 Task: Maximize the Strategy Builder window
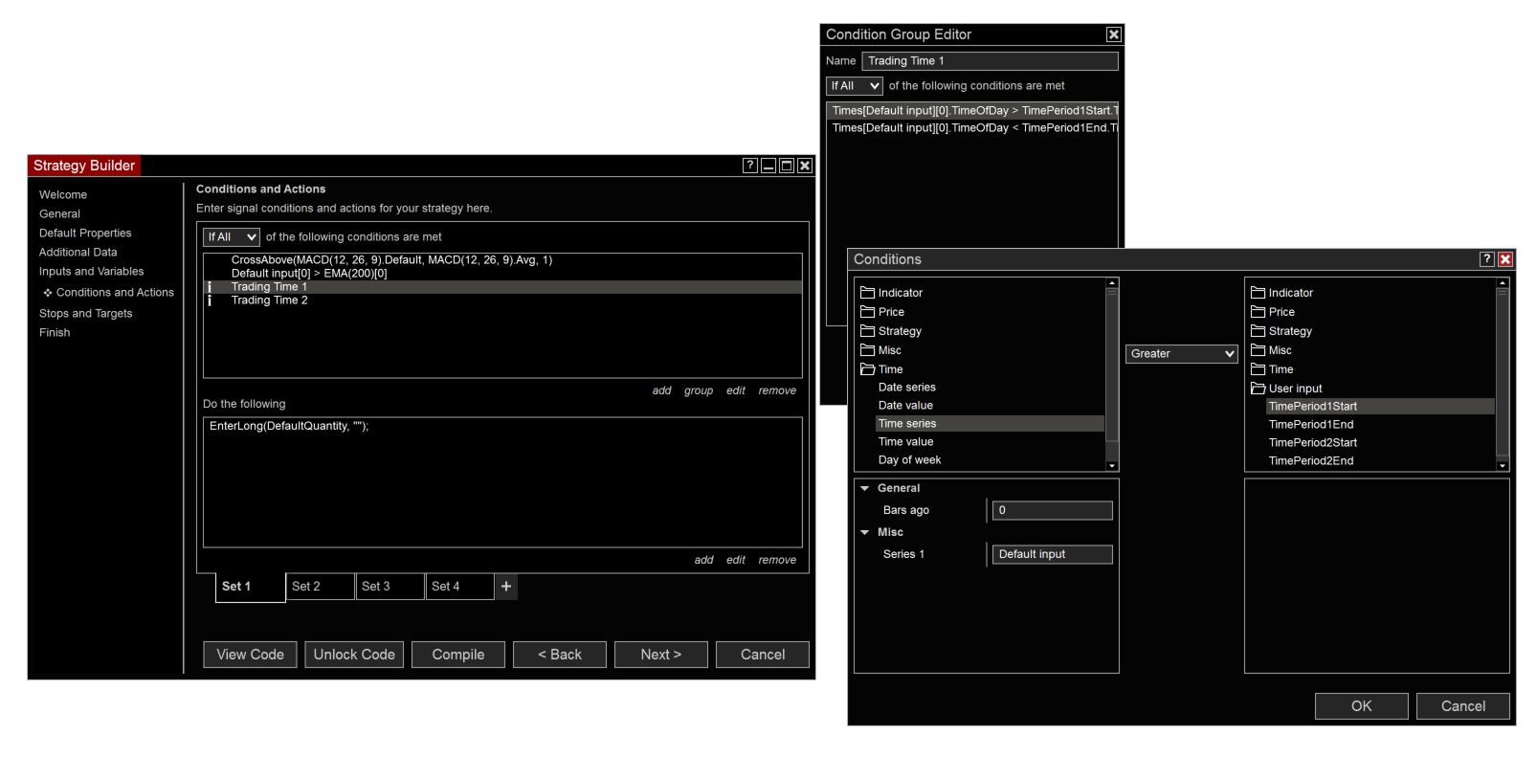coord(787,166)
